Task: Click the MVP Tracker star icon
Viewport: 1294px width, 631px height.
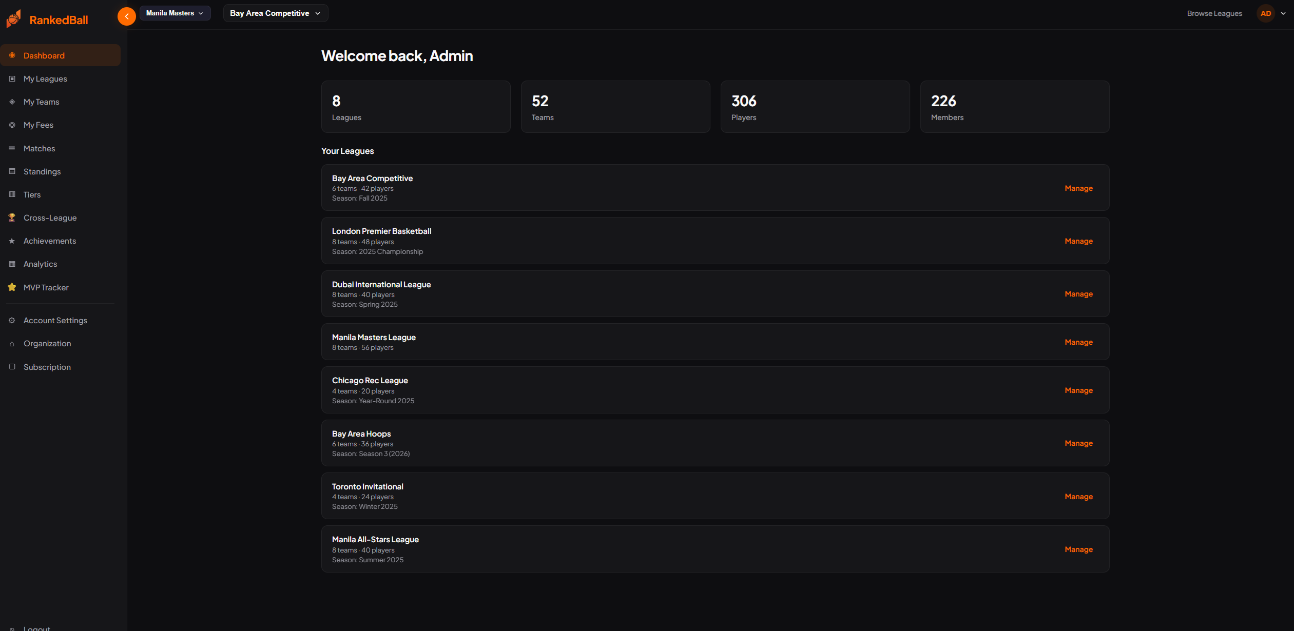Action: point(12,287)
